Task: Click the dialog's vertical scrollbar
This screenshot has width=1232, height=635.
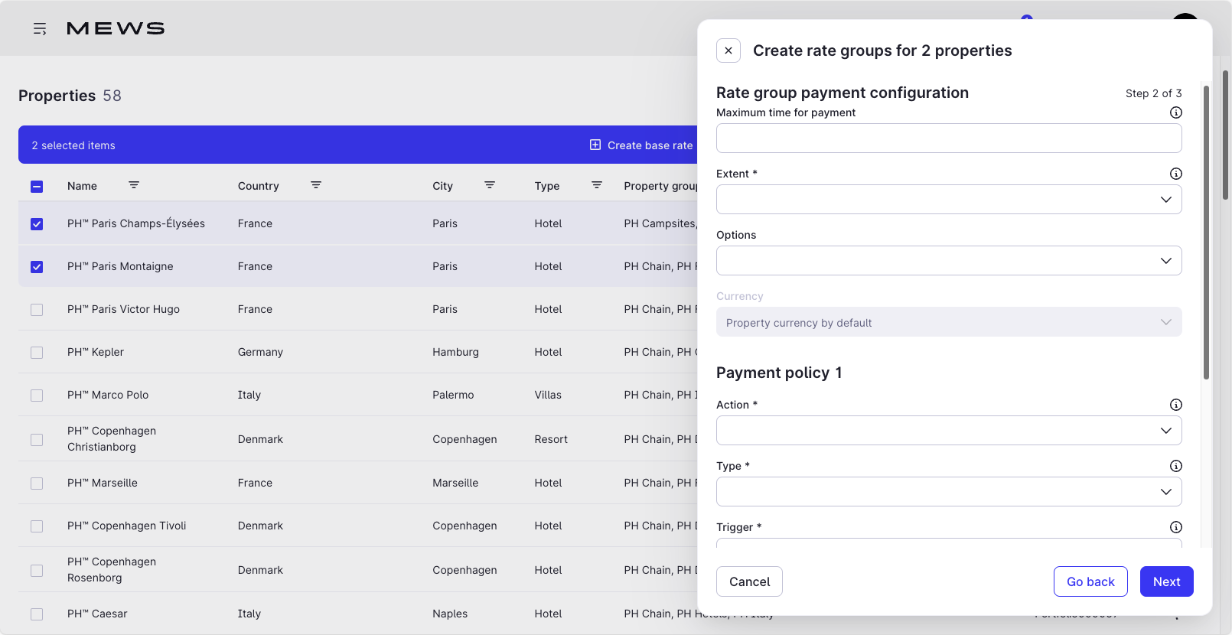Action: [x=1206, y=233]
